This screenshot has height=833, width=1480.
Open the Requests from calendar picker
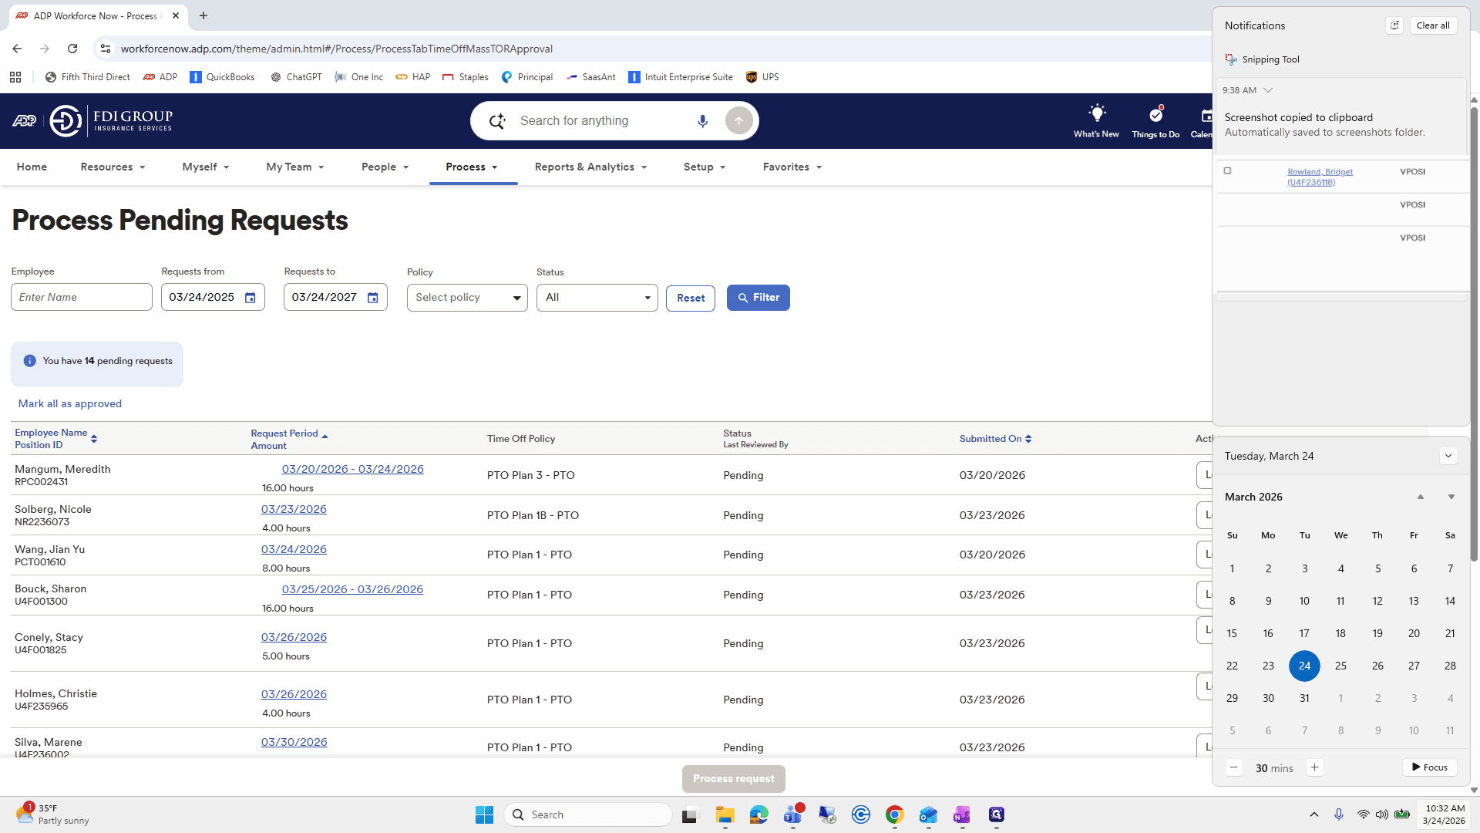(250, 298)
